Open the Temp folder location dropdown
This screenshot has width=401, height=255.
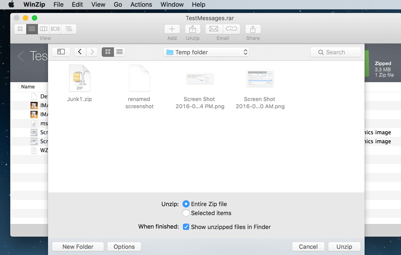207,52
